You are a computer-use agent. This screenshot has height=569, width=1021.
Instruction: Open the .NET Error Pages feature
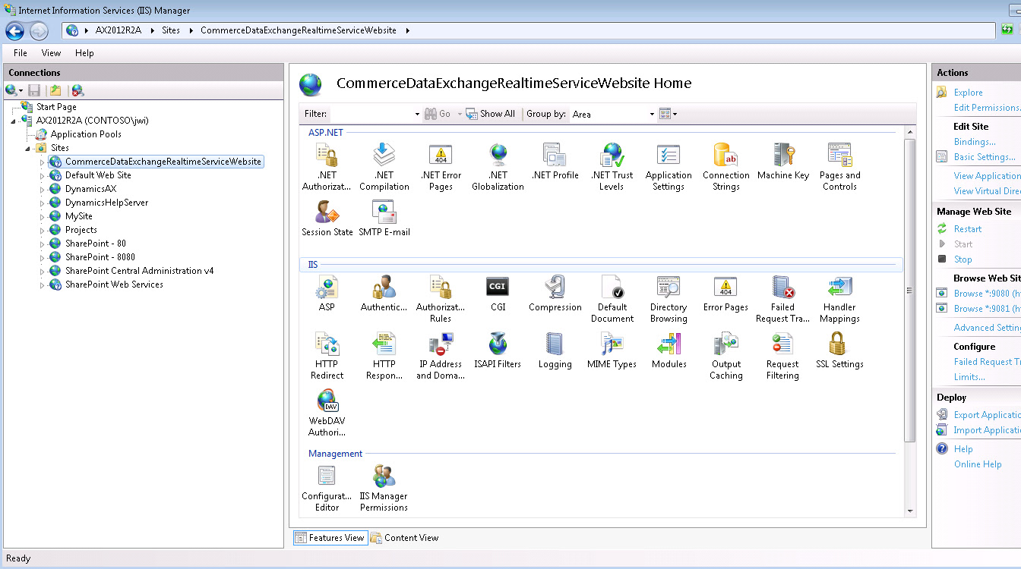[x=441, y=167]
